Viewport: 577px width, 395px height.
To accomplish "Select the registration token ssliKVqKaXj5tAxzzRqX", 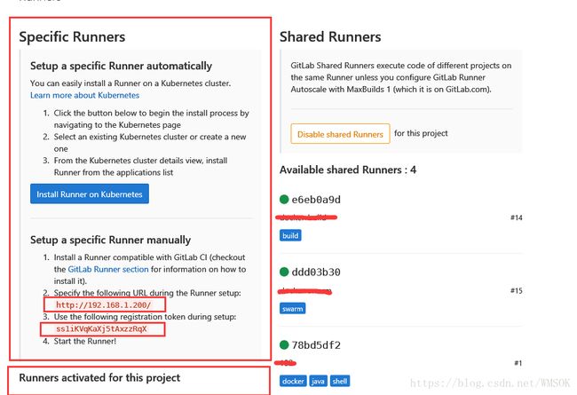I will (x=101, y=328).
